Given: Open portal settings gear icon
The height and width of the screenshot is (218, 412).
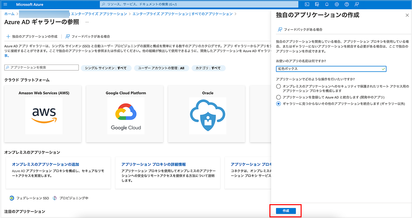Looking at the screenshot, I should point(337,4).
